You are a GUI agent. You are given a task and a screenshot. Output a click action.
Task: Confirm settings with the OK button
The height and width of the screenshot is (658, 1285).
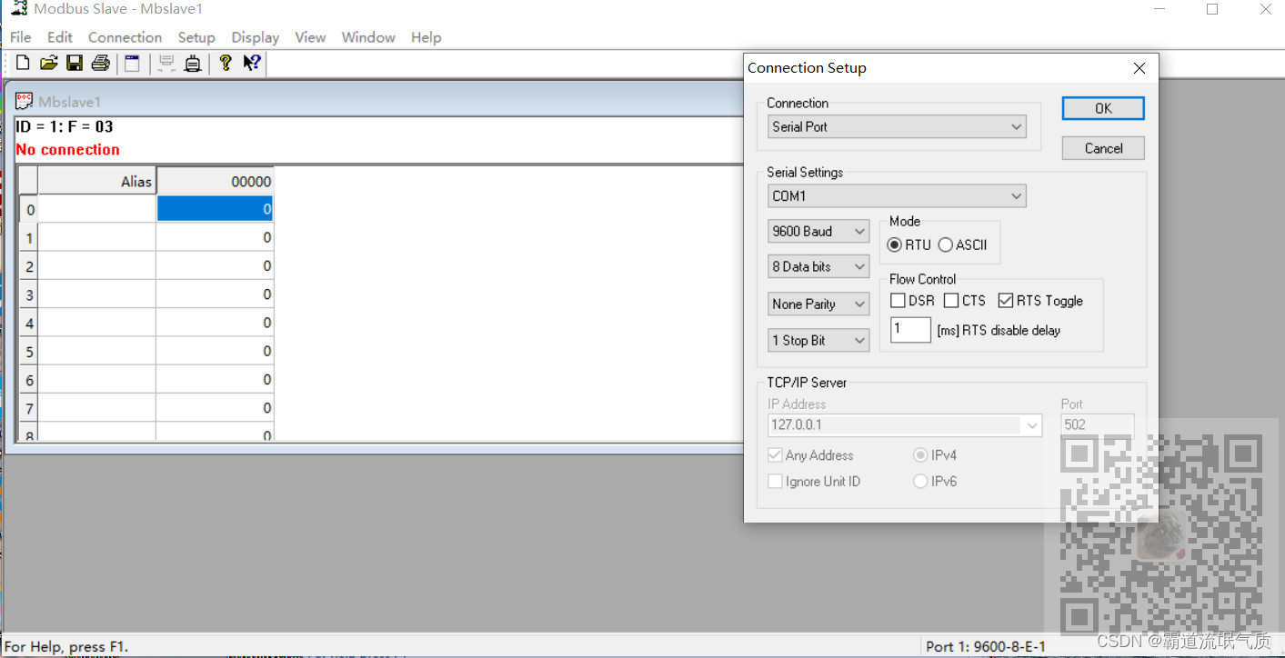pyautogui.click(x=1102, y=107)
